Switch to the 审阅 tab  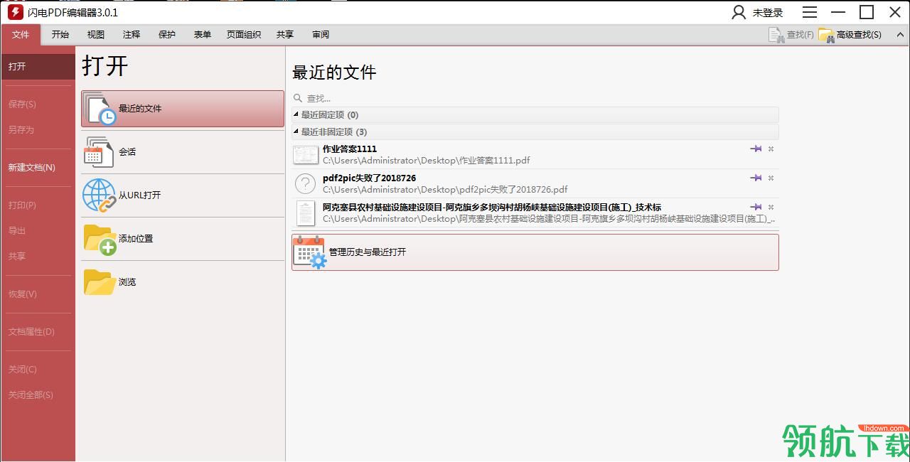[x=321, y=35]
